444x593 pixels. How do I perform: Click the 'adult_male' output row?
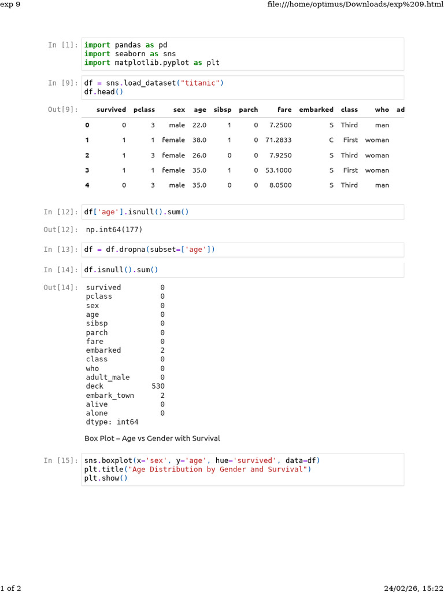coord(125,377)
